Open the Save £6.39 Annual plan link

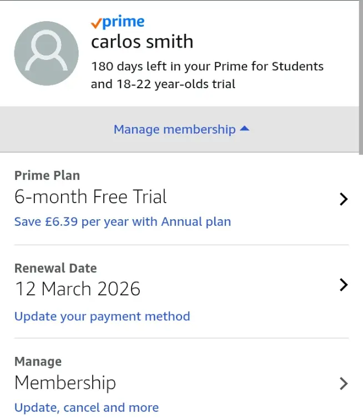pos(123,222)
